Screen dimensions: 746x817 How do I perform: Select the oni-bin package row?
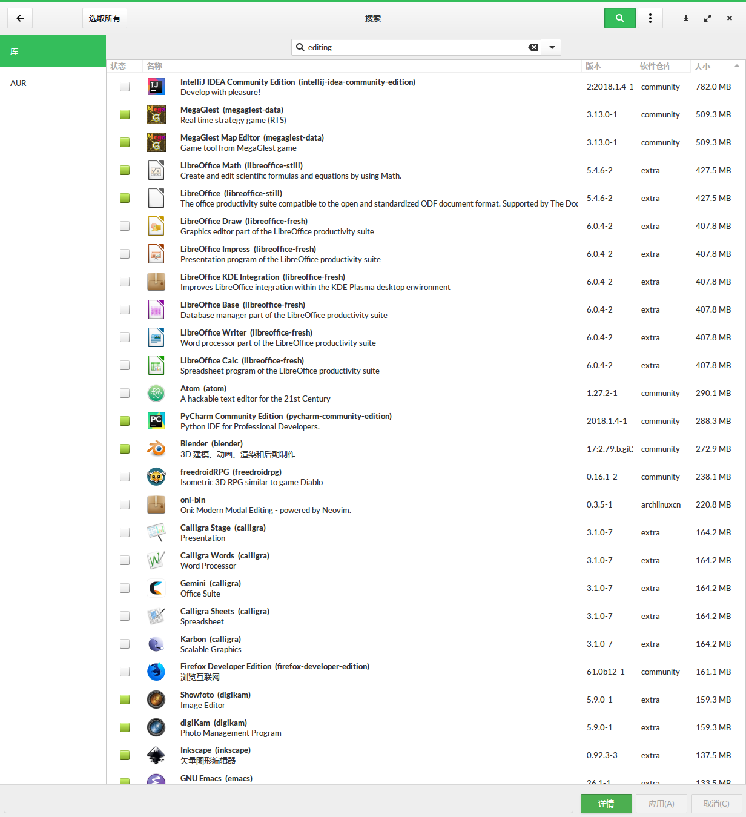(426, 504)
